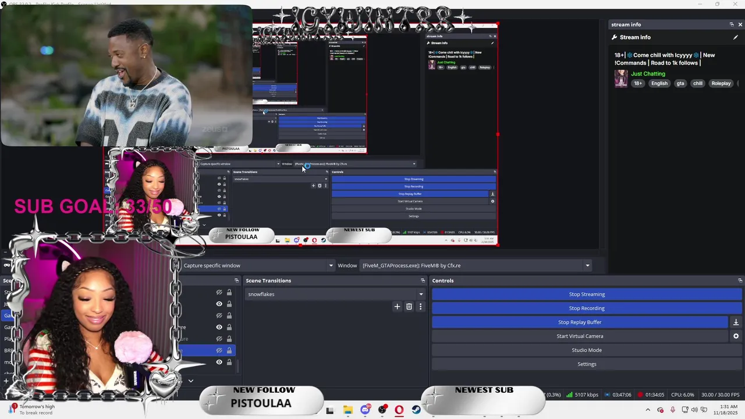This screenshot has width=745, height=419.
Task: Open the Just Chatting category link
Action: point(648,74)
